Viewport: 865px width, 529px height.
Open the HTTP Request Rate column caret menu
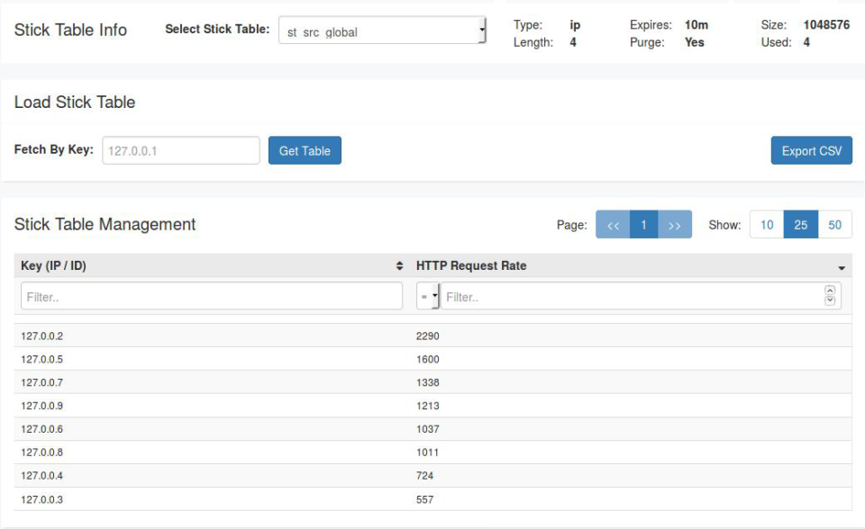pyautogui.click(x=843, y=267)
